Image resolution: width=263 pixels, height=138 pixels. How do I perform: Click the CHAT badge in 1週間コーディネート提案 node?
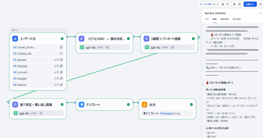[165, 47]
